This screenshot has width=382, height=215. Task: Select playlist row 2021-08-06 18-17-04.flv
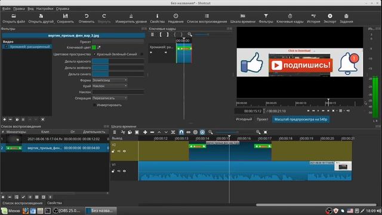(x=54, y=139)
